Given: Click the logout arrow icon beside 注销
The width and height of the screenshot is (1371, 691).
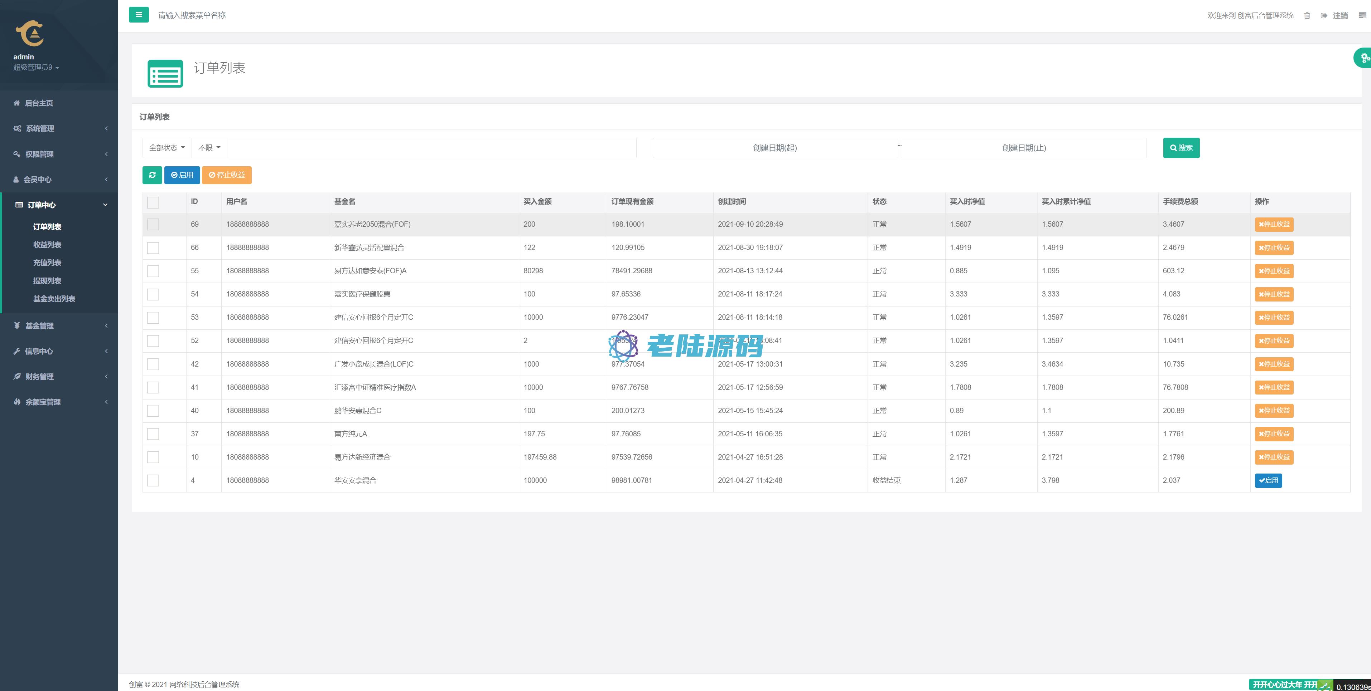Looking at the screenshot, I should click(1324, 15).
